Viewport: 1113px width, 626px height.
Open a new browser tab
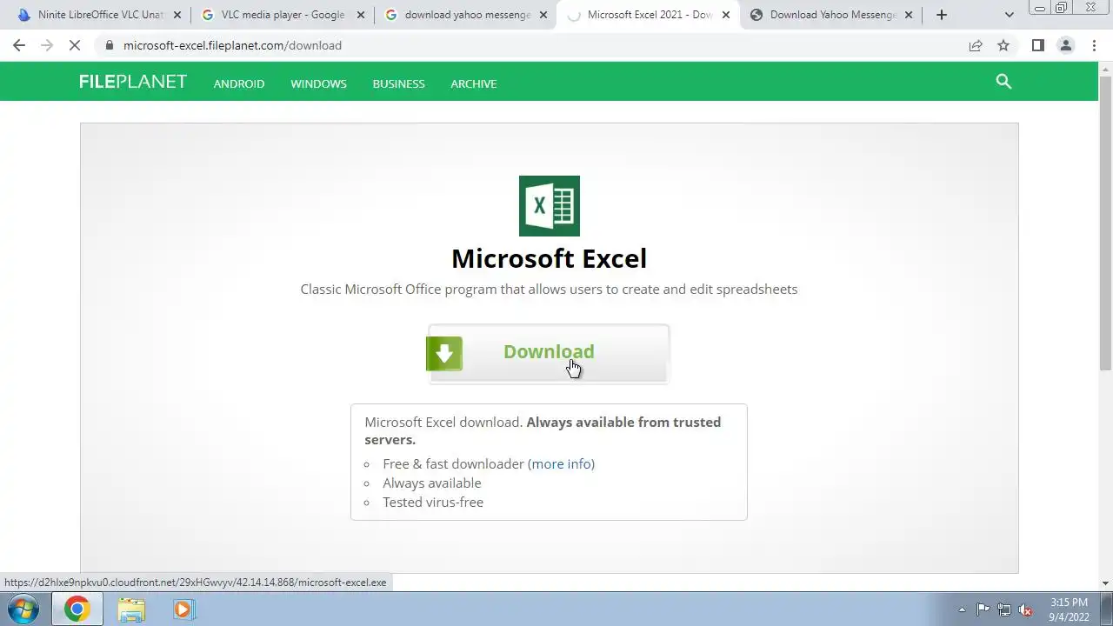[x=942, y=15]
